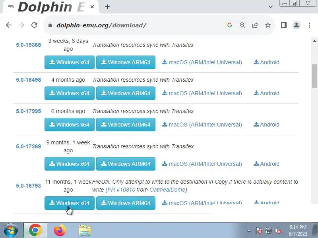Click the page vertical scrollbar thumb
Image resolution: width=318 pixels, height=238 pixels.
(x=314, y=76)
